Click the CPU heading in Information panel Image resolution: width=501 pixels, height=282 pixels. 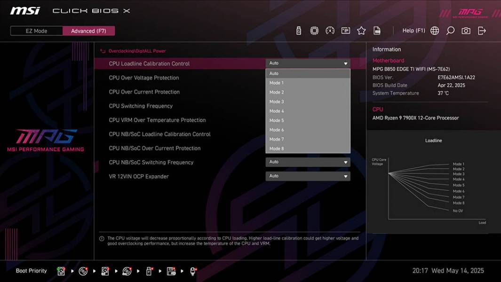point(378,109)
